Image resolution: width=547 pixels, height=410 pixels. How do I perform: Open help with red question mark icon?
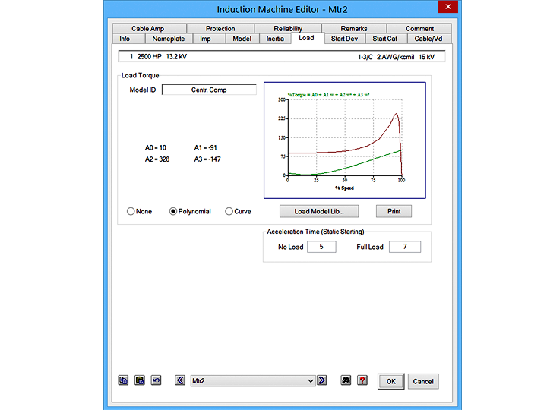point(362,380)
